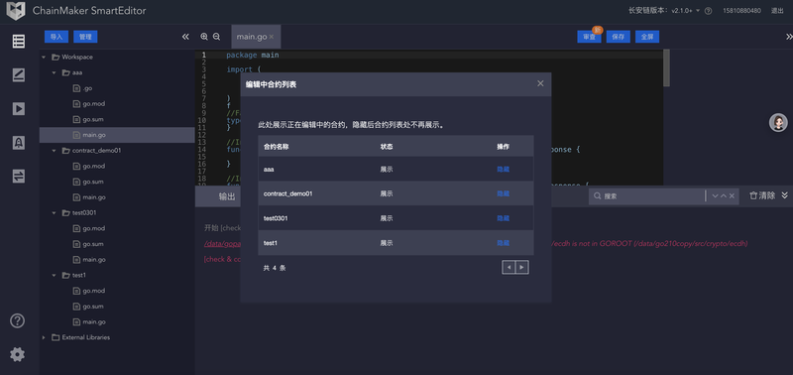Click the contract_demo01 name cell in dialog

[287, 193]
